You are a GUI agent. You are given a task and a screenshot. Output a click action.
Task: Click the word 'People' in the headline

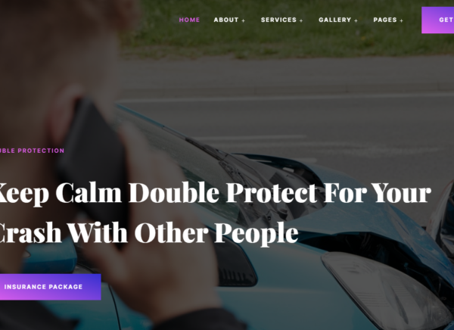(x=257, y=234)
